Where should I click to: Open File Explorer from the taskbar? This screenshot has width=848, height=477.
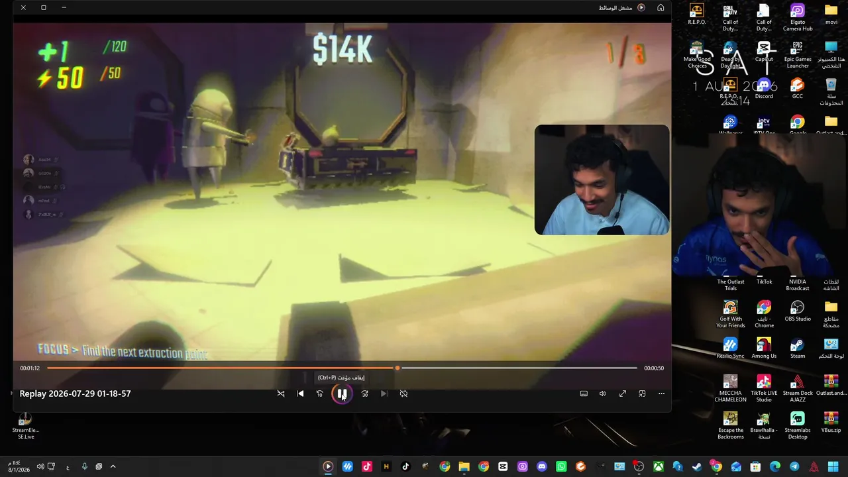464,466
